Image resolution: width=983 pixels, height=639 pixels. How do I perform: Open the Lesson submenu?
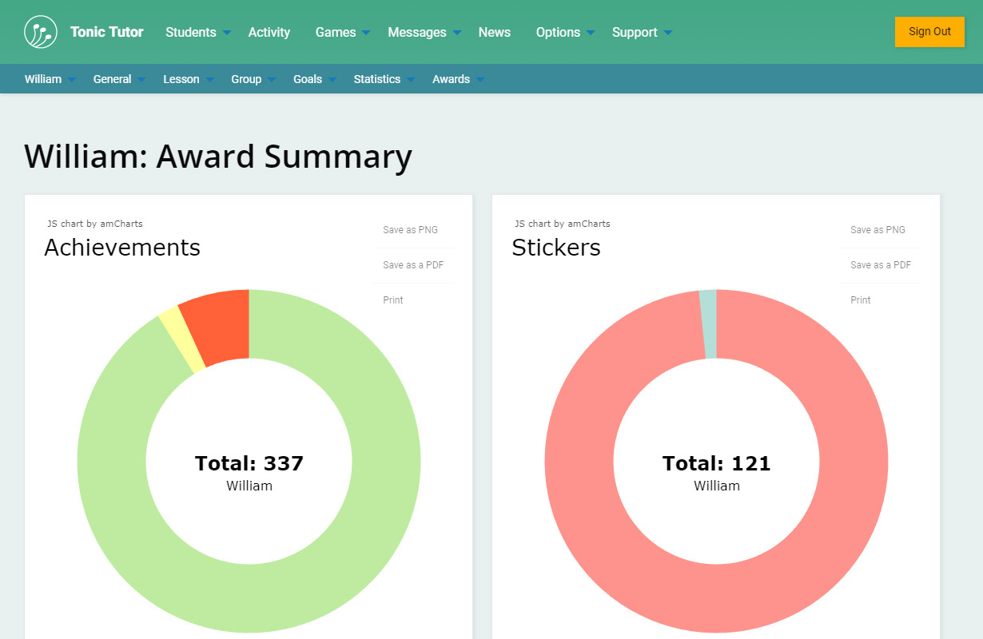click(188, 79)
